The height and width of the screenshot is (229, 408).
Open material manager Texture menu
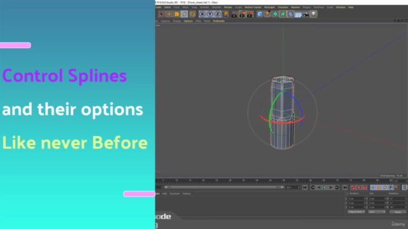187,193
